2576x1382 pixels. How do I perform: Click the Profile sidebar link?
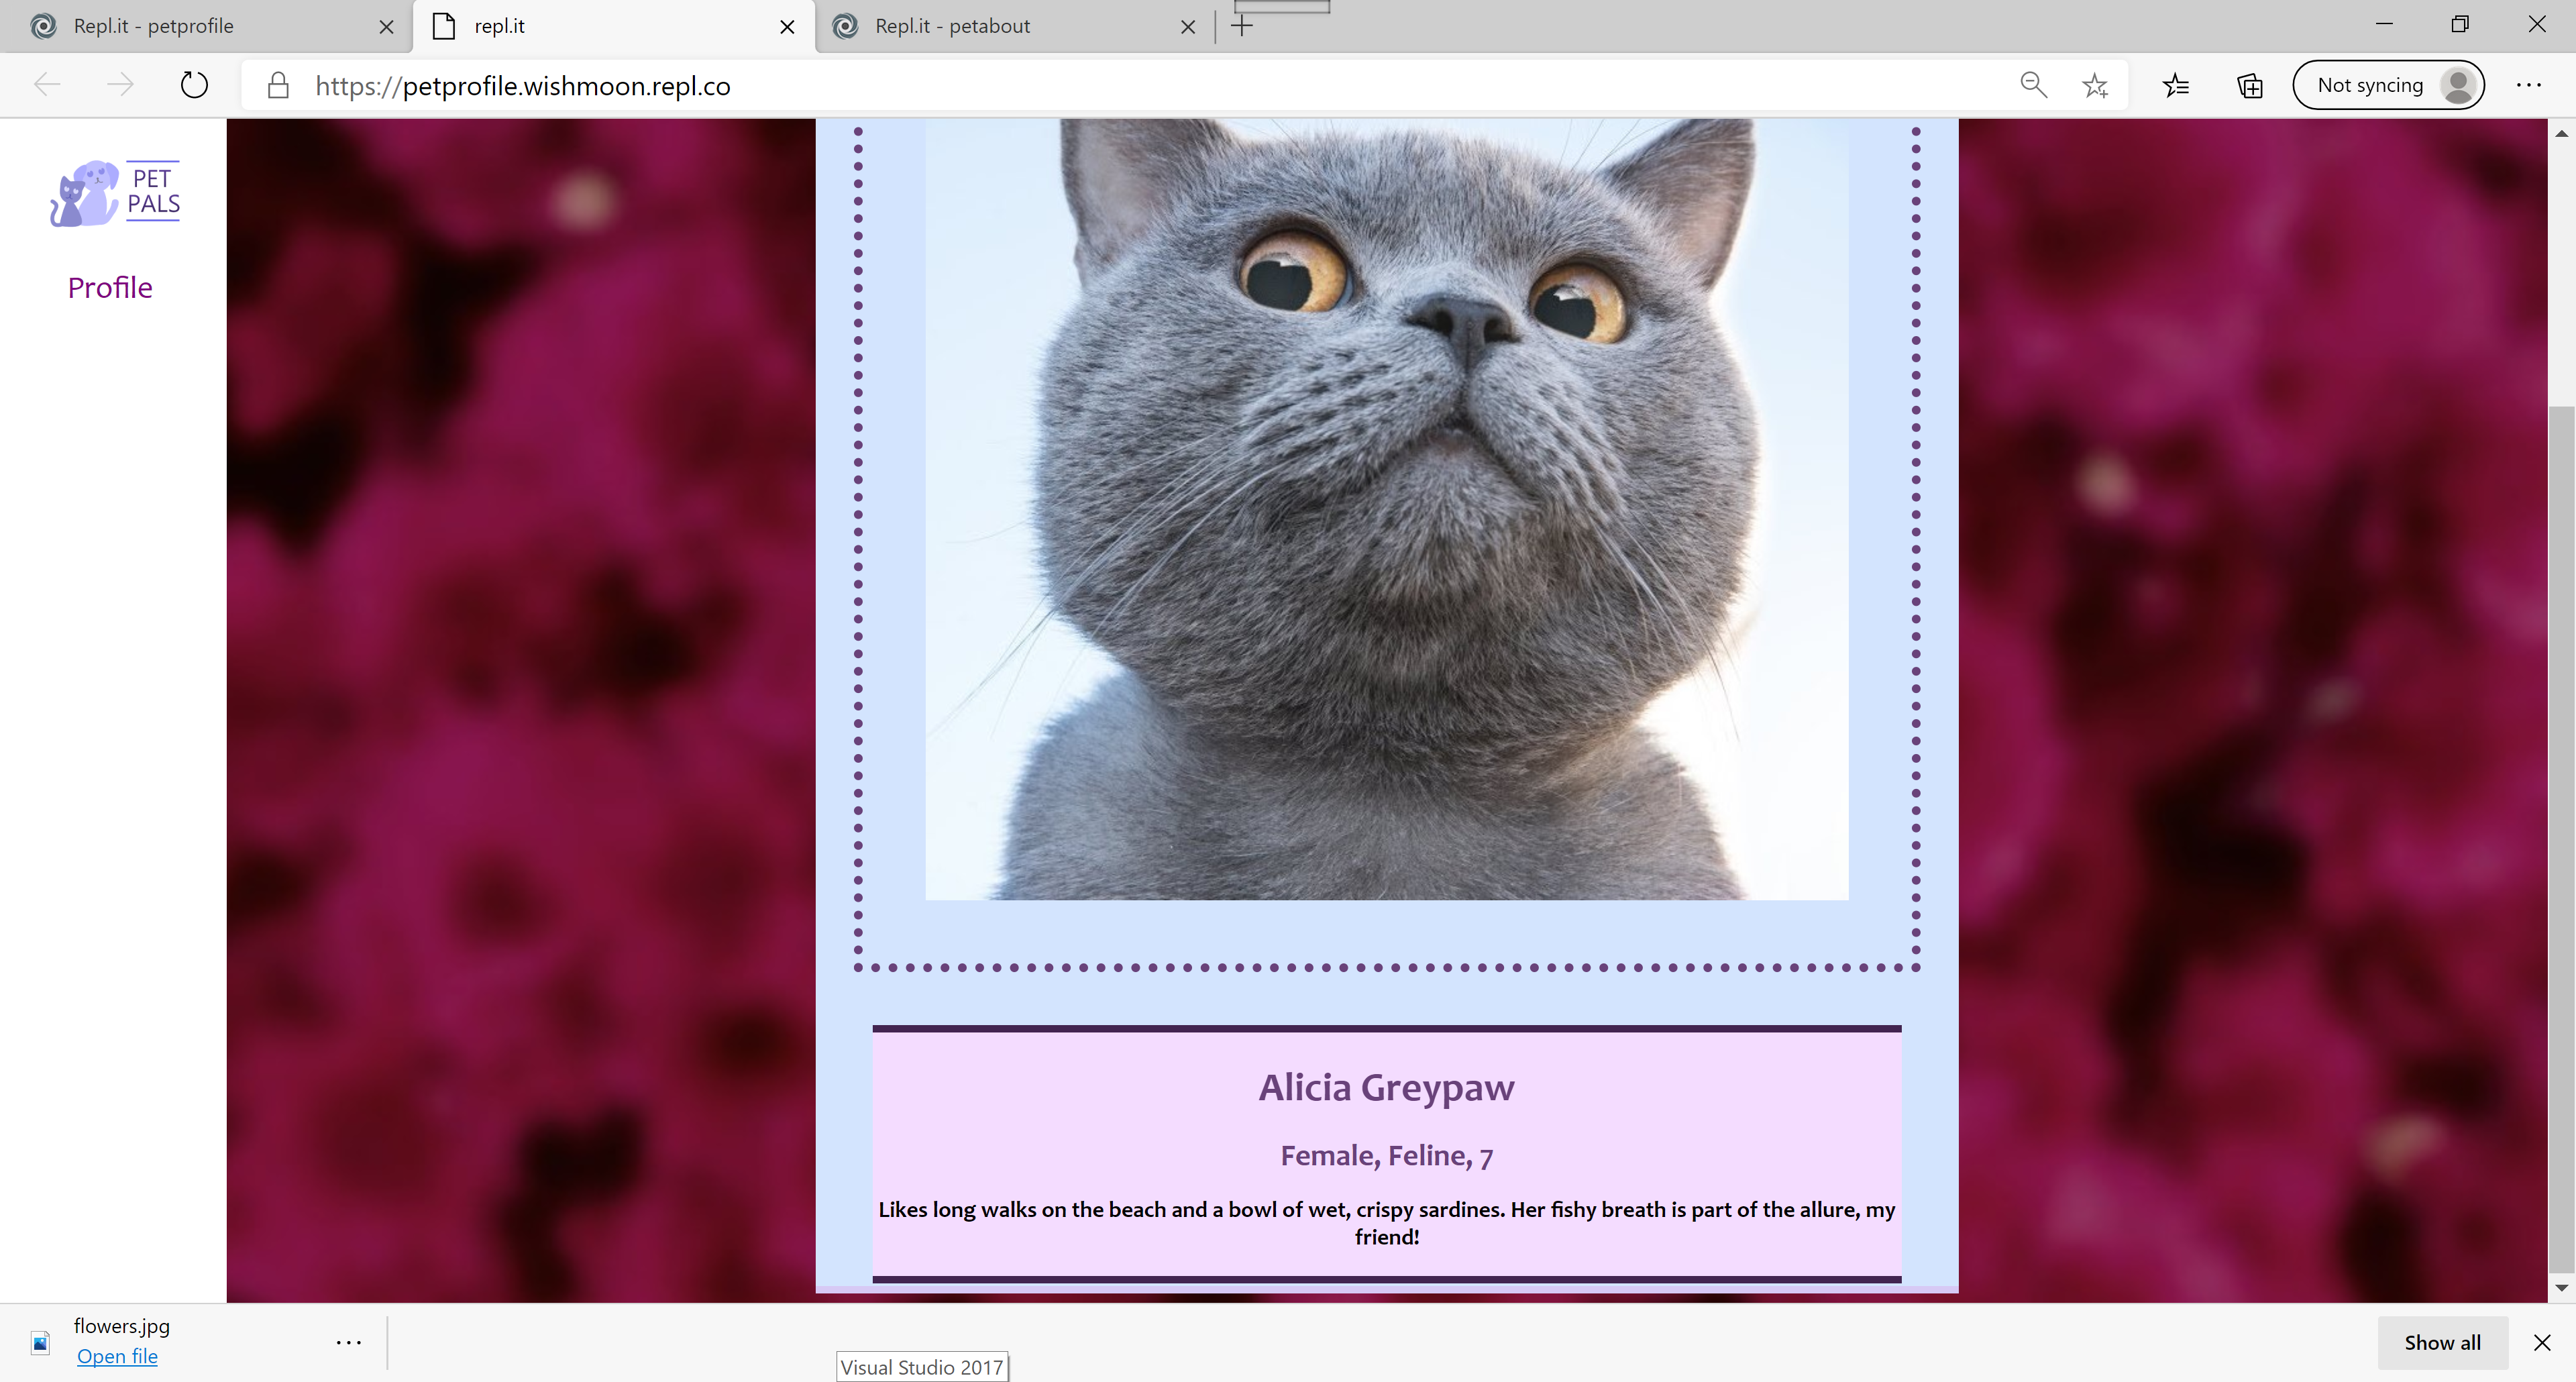pyautogui.click(x=110, y=288)
